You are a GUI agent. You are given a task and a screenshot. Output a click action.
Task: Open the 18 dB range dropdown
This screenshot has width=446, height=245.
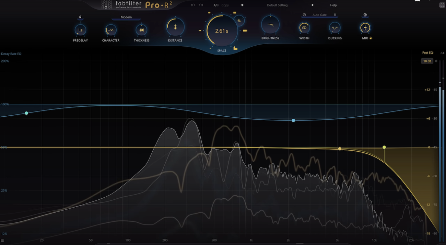coord(427,61)
